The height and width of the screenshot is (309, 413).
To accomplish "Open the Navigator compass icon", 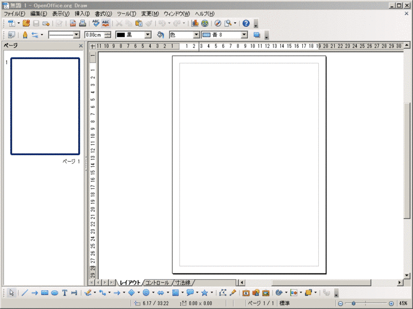I will point(218,24).
